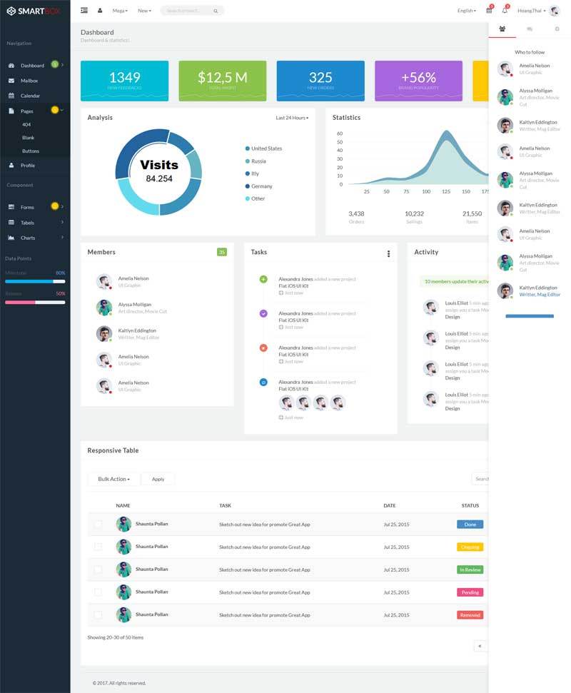Open the settings gear tab in right panel
Image resolution: width=571 pixels, height=693 pixels.
pos(557,29)
